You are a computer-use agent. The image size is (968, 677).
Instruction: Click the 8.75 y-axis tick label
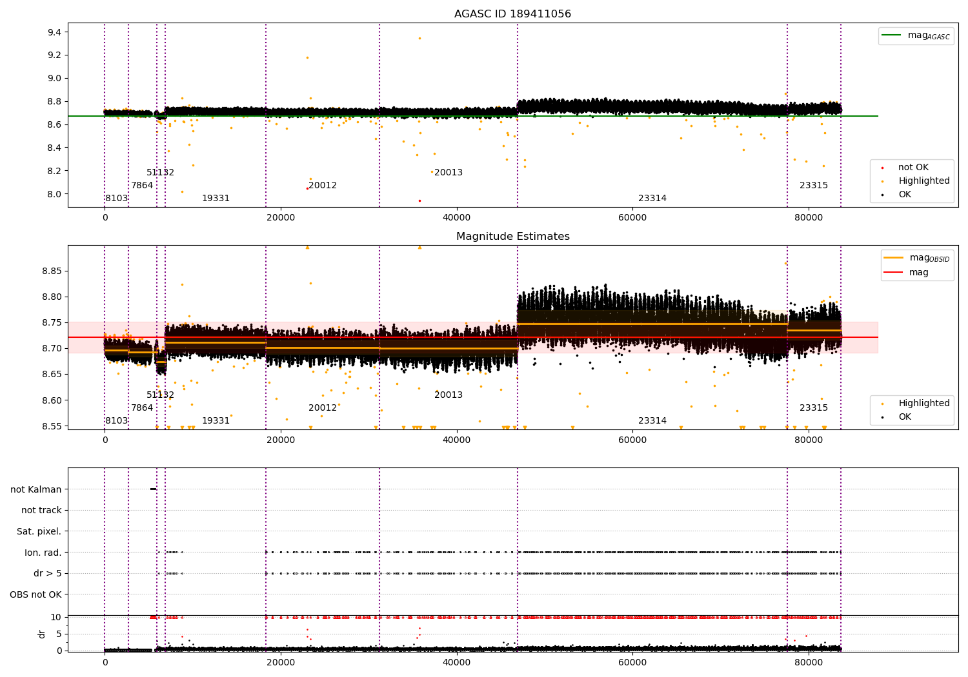[52, 323]
